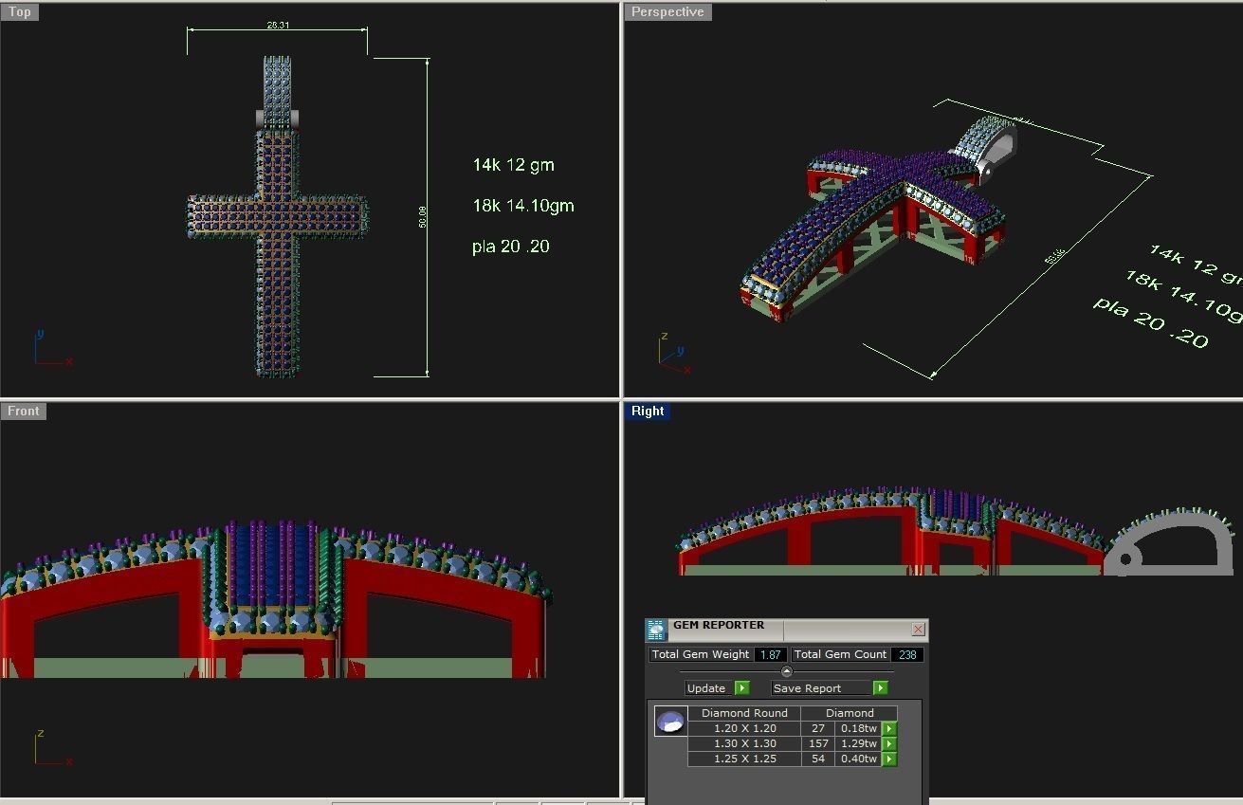Click the Top viewport label
Viewport: 1243px width, 805px height.
coord(19,12)
